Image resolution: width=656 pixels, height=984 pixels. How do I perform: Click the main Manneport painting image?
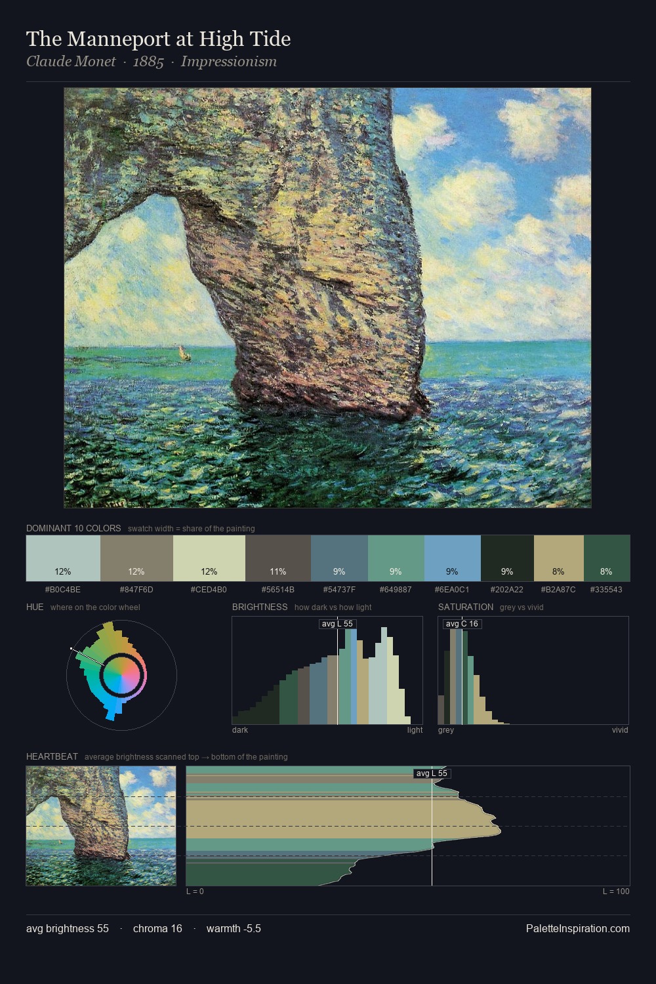click(x=327, y=298)
